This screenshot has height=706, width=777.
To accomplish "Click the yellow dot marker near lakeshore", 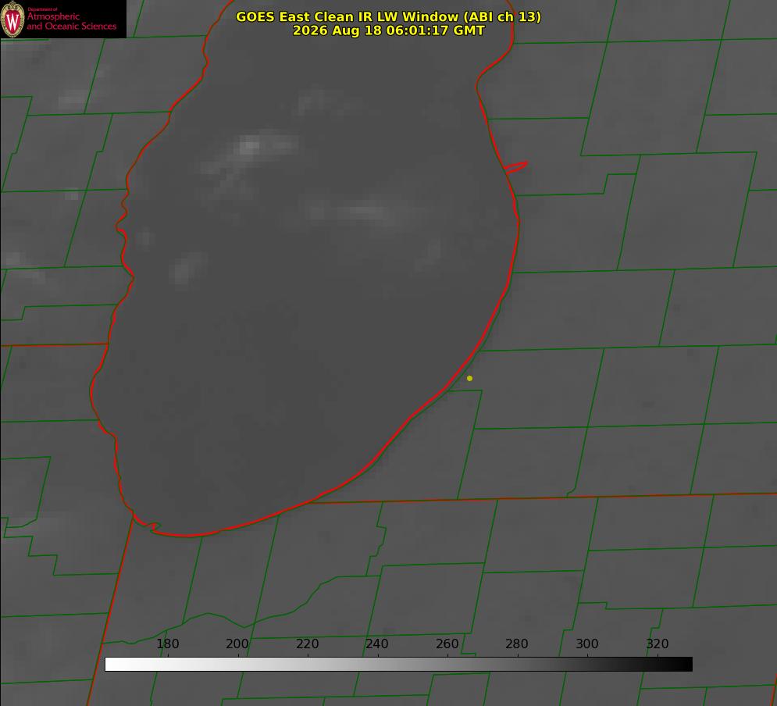I will [469, 378].
